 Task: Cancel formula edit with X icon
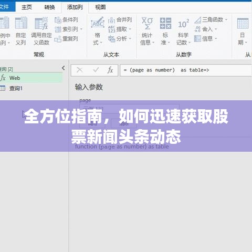pos(80,70)
